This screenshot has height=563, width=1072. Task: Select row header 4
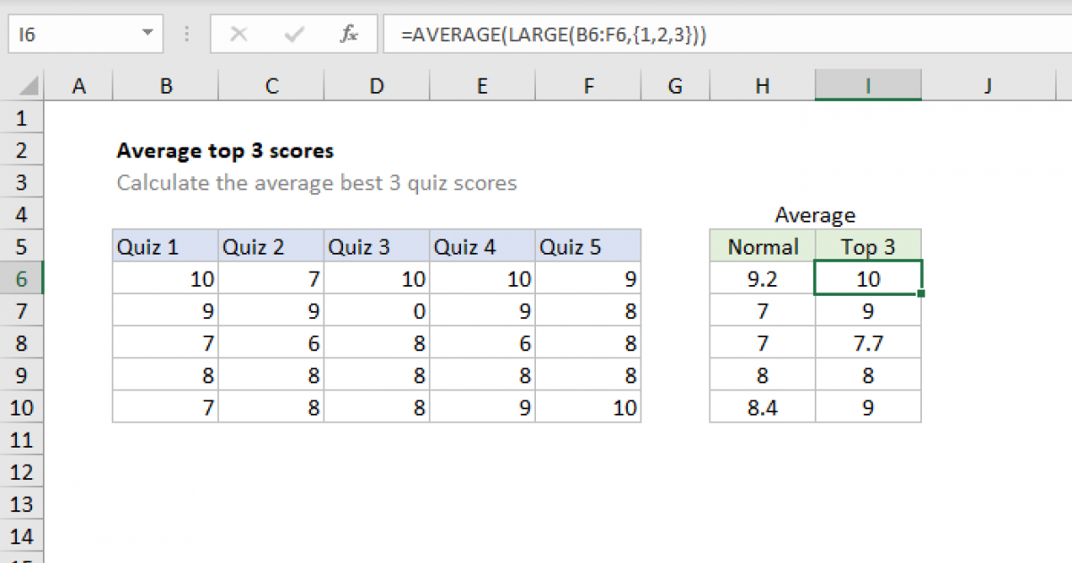coord(22,214)
